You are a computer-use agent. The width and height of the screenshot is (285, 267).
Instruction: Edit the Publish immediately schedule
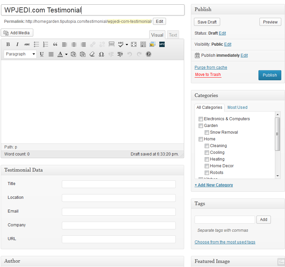244,55
